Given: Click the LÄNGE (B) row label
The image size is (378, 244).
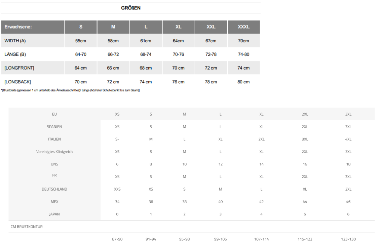Looking at the screenshot, I should (x=15, y=54).
